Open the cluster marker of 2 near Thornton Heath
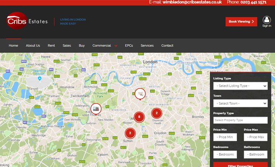Image resolution: width=275 pixels, height=167 pixels. (x=157, y=113)
